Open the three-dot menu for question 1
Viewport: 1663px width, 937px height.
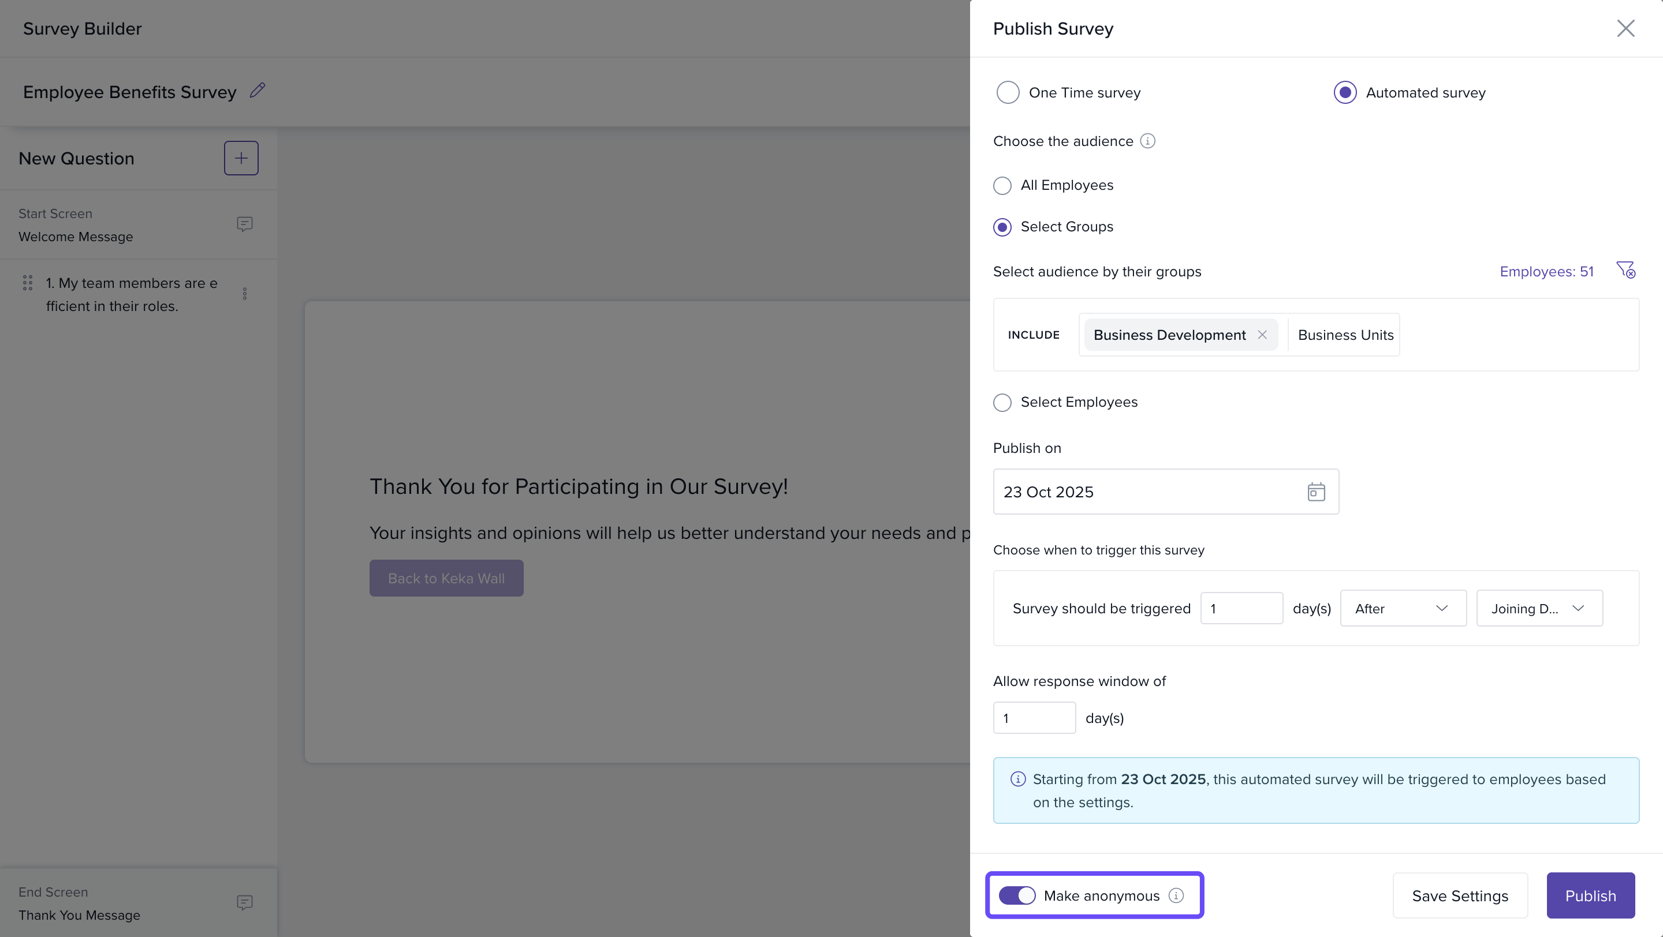pyautogui.click(x=245, y=294)
